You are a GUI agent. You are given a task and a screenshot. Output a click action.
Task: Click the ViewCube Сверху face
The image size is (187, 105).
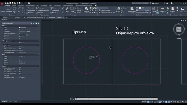click(x=179, y=29)
